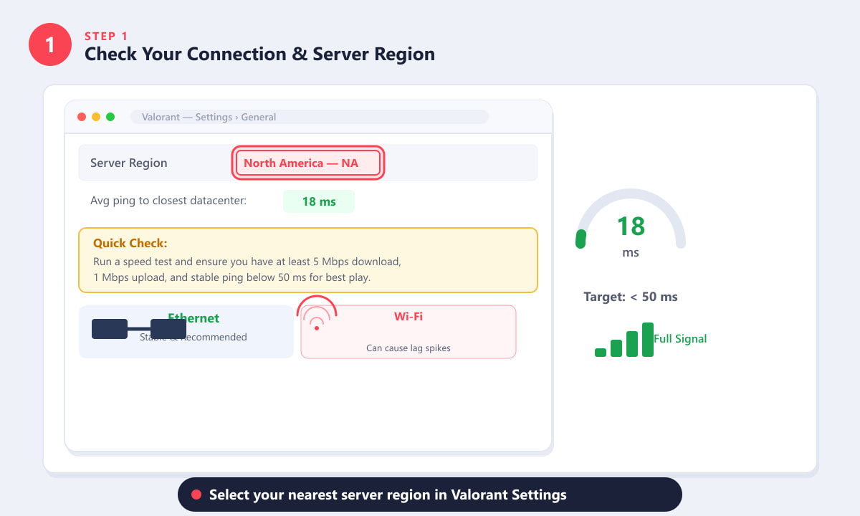Click the Avg ping to closest datacenter text
The image size is (860, 516).
168,201
